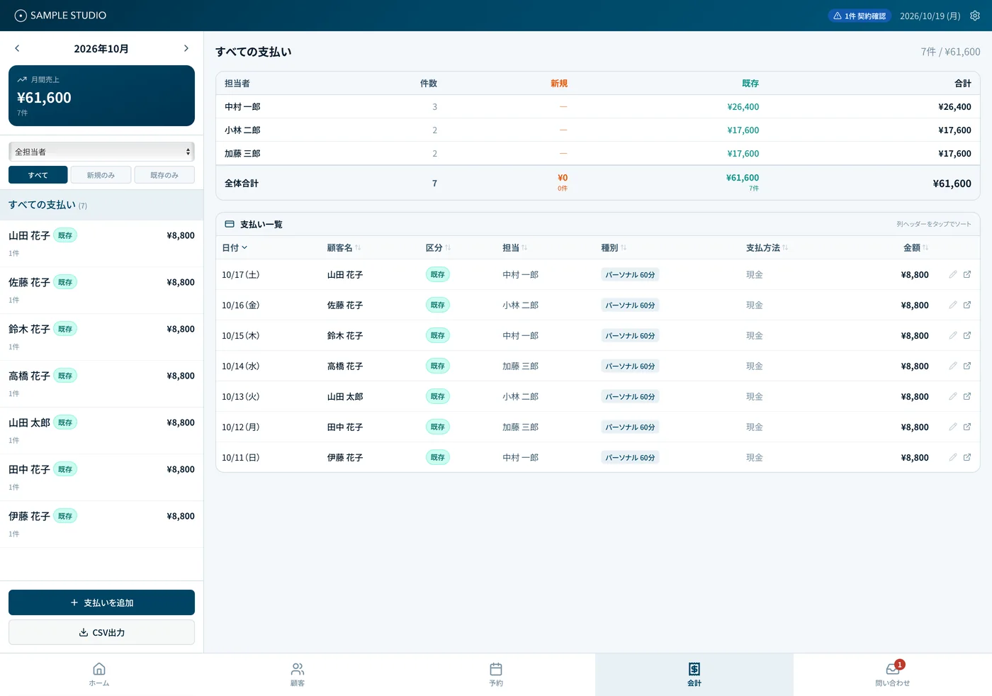Image resolution: width=992 pixels, height=696 pixels.
Task: Click the 支払いを追加 button
Action: [101, 602]
